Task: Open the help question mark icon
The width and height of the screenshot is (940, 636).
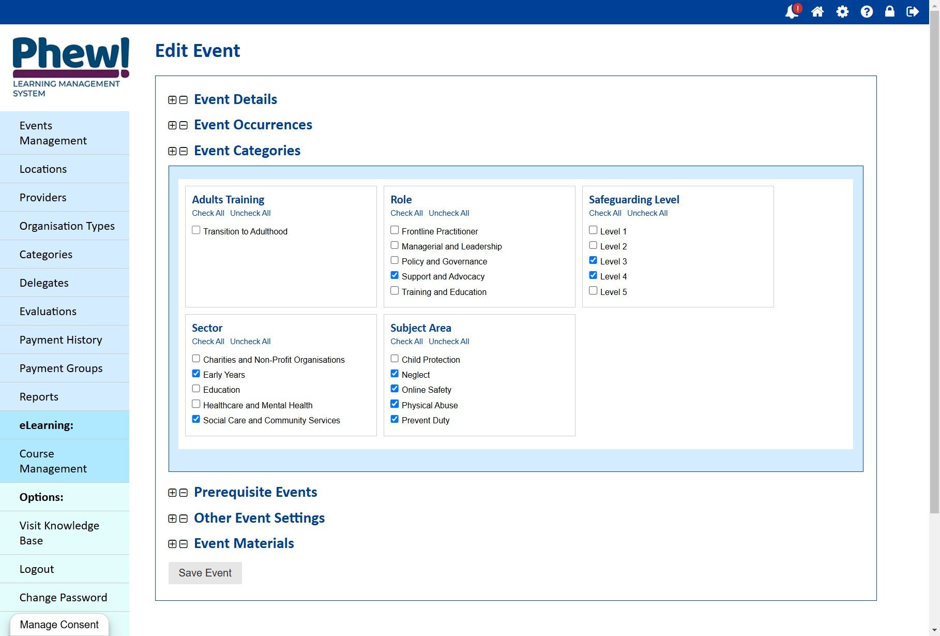Action: click(x=867, y=11)
